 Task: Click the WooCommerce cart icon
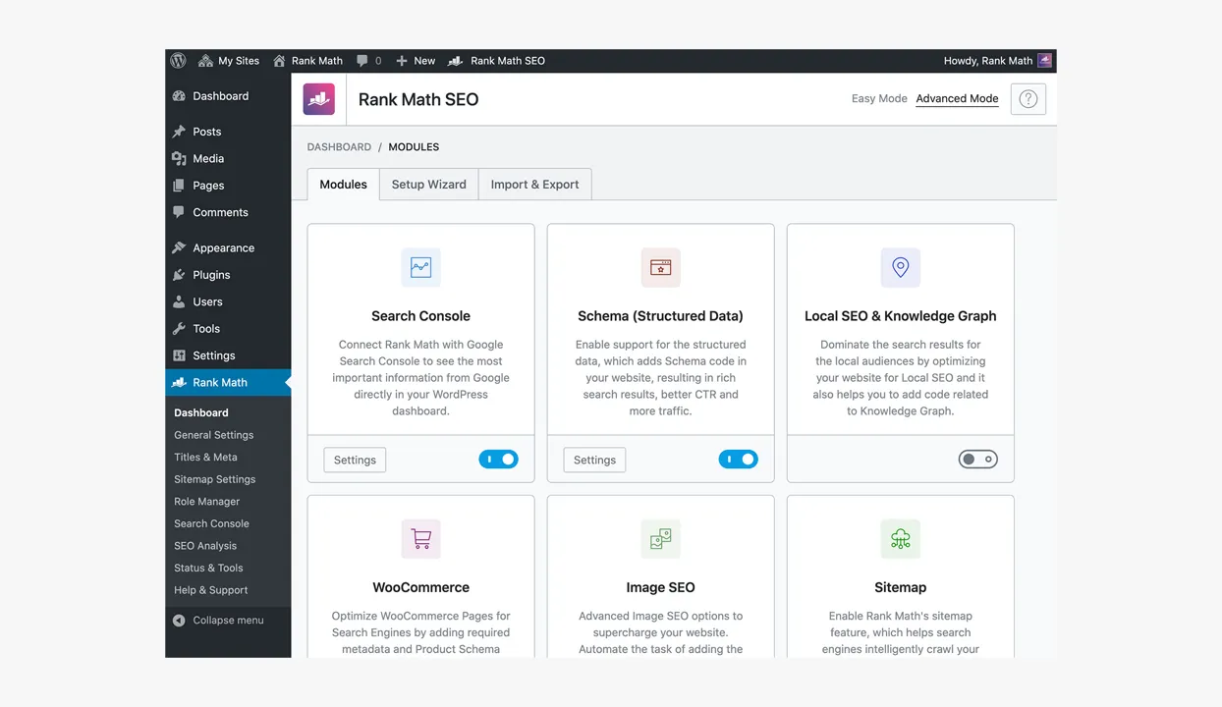420,539
